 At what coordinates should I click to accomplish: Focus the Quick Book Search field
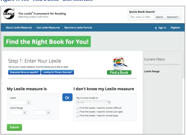click(141, 17)
